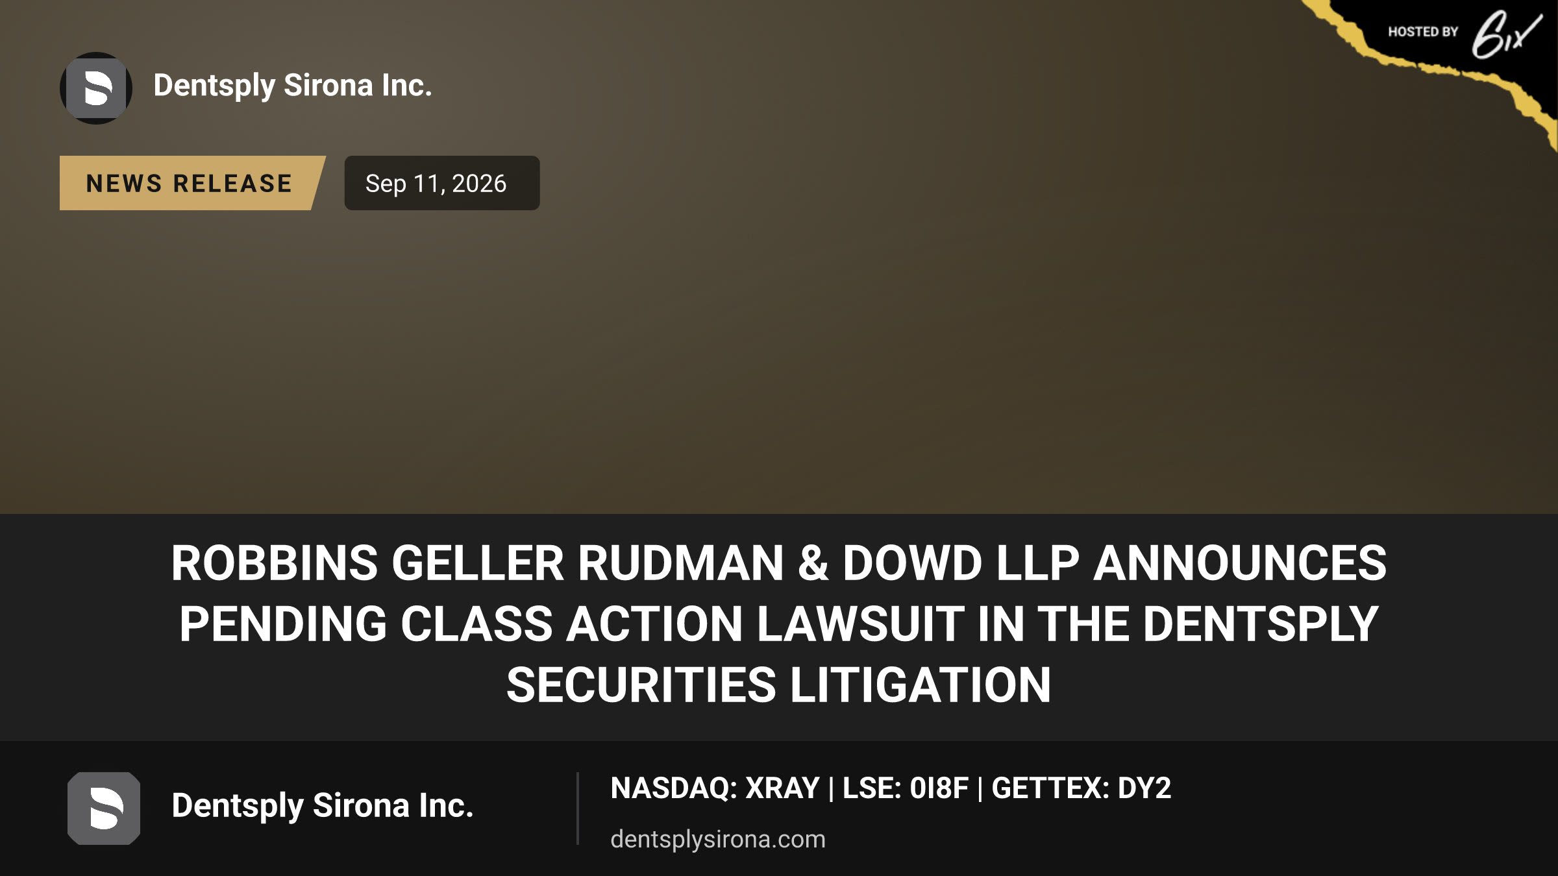
Task: Open the dentsplysirona.com link
Action: tap(718, 839)
